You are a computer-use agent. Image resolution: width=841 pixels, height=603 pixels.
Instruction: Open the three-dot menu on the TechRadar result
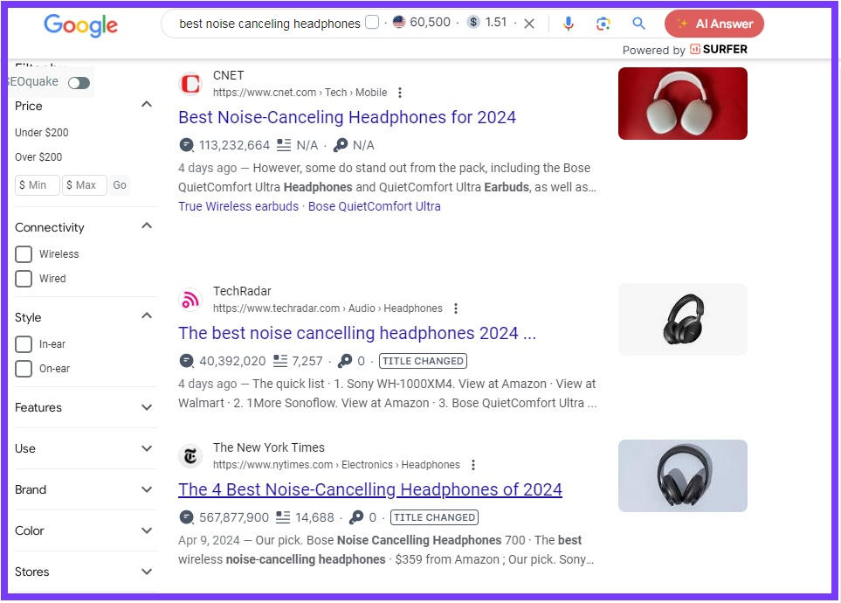coord(456,308)
